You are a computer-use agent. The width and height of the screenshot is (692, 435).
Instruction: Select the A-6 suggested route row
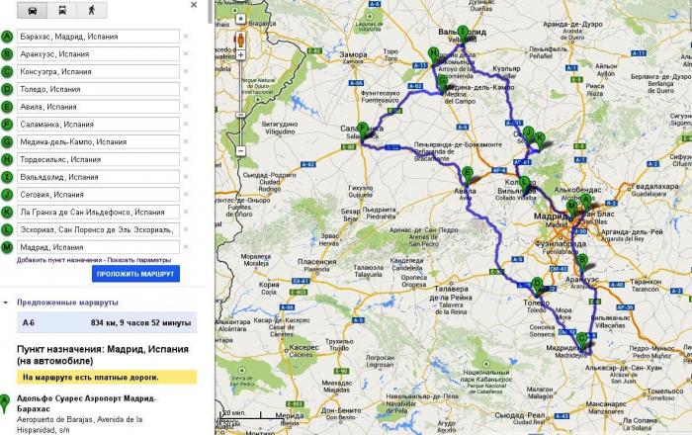coord(99,321)
